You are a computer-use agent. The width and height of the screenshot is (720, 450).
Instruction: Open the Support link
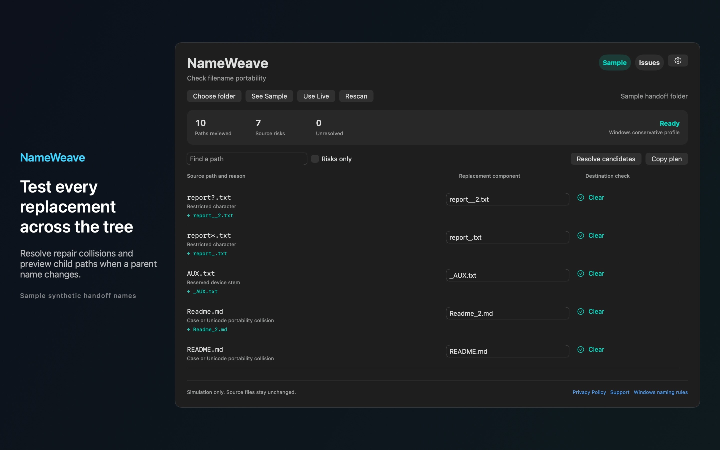click(620, 392)
